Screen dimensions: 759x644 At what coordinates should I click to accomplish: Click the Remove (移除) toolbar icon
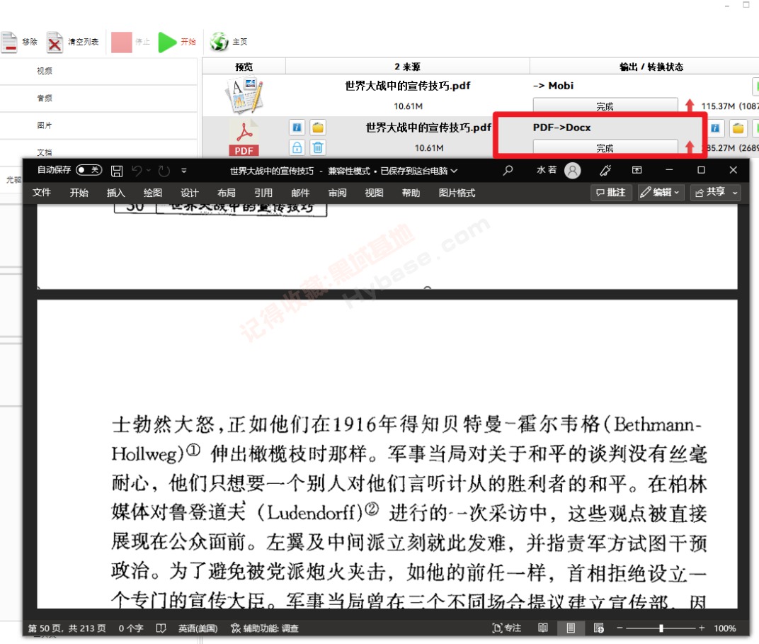point(9,42)
